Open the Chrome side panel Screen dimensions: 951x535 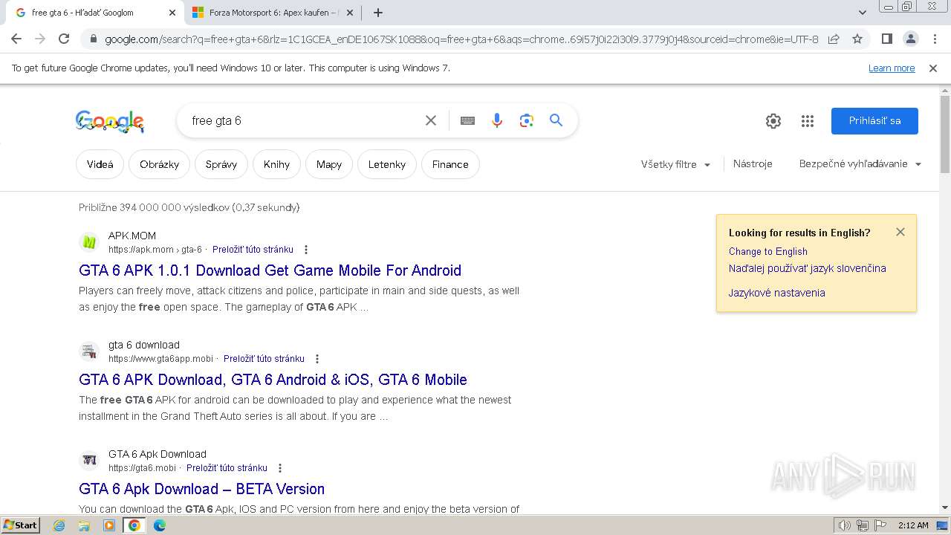click(x=886, y=39)
